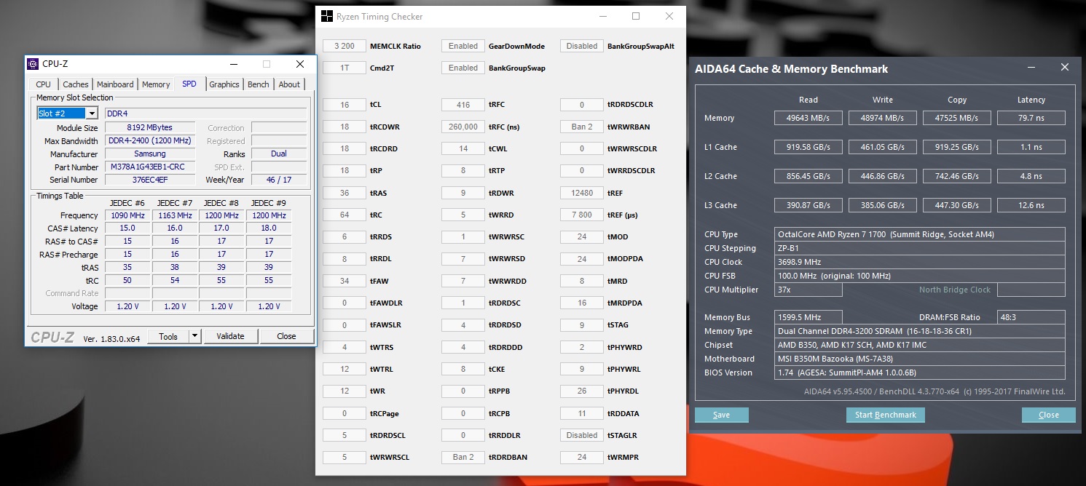Click the DRAM:FSB Ratio value 48:3

1031,317
